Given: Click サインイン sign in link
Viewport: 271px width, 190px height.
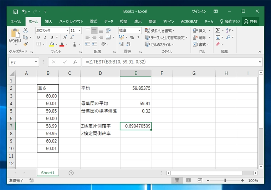Looking at the screenshot, I should (199, 11).
